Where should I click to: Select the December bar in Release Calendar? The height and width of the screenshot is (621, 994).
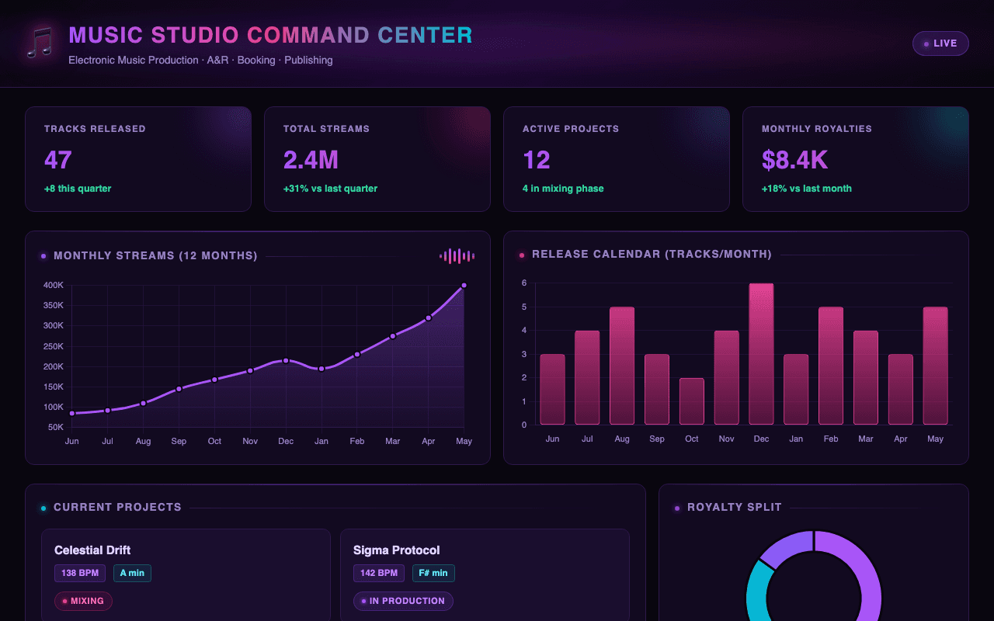[761, 354]
